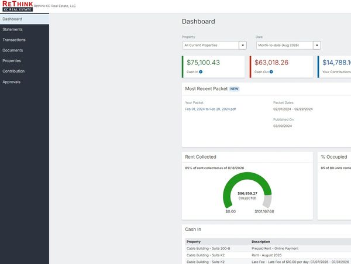Open the Properties sidebar item

tap(25, 61)
